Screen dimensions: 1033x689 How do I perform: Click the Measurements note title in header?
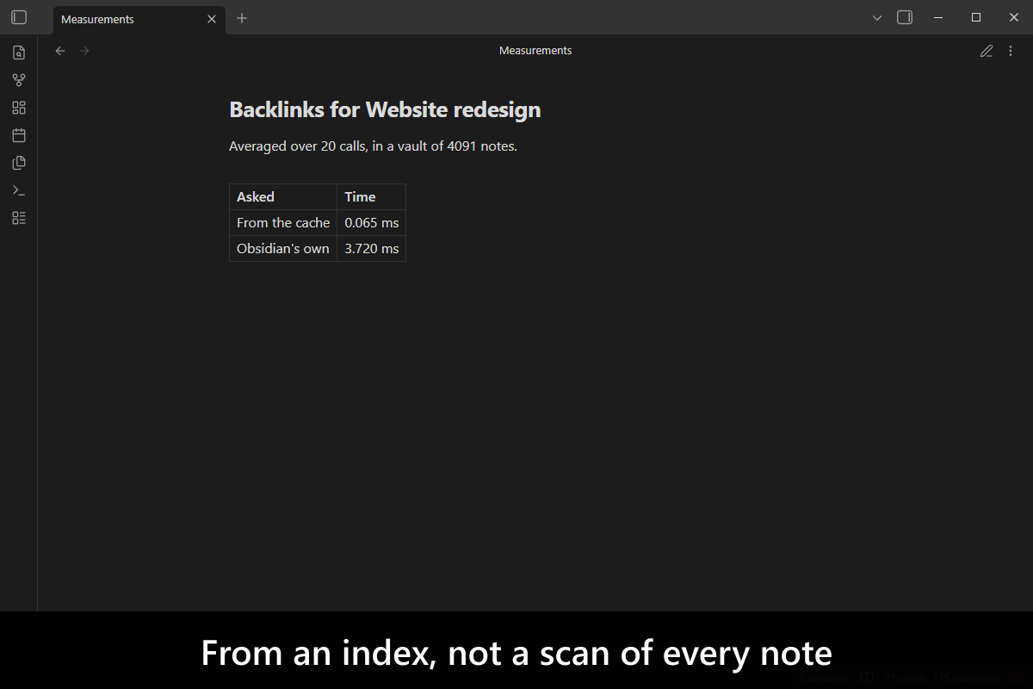[535, 51]
